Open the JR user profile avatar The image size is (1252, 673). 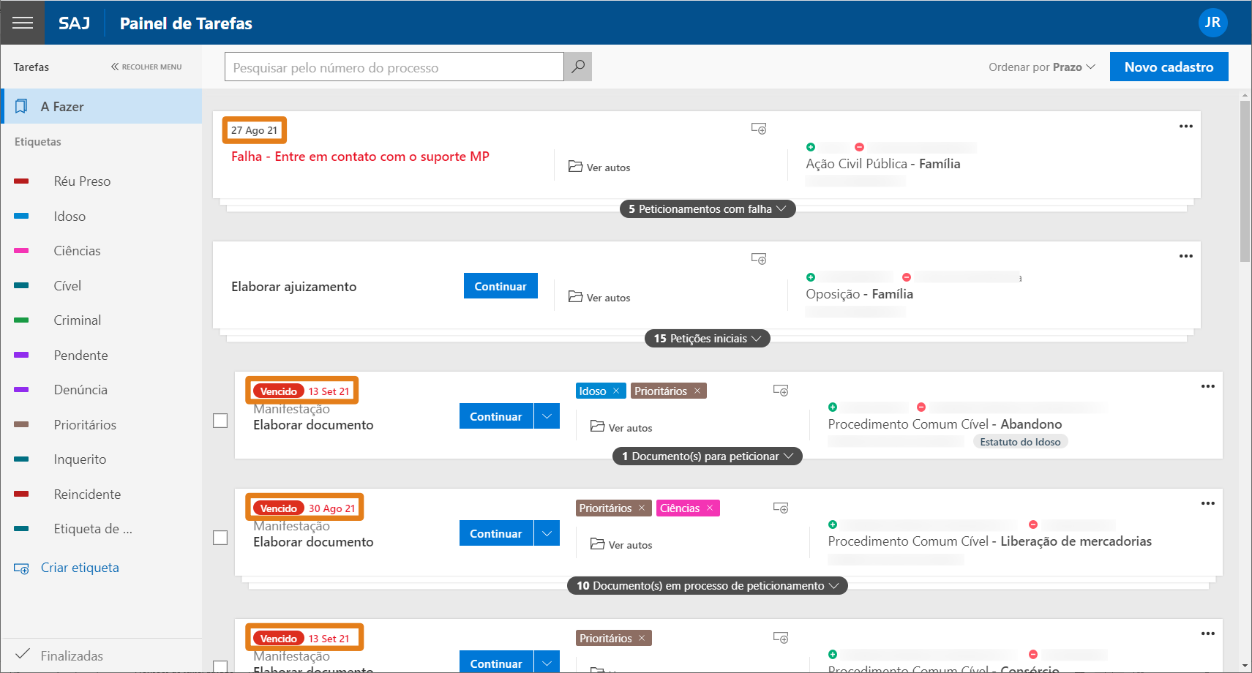click(1212, 23)
